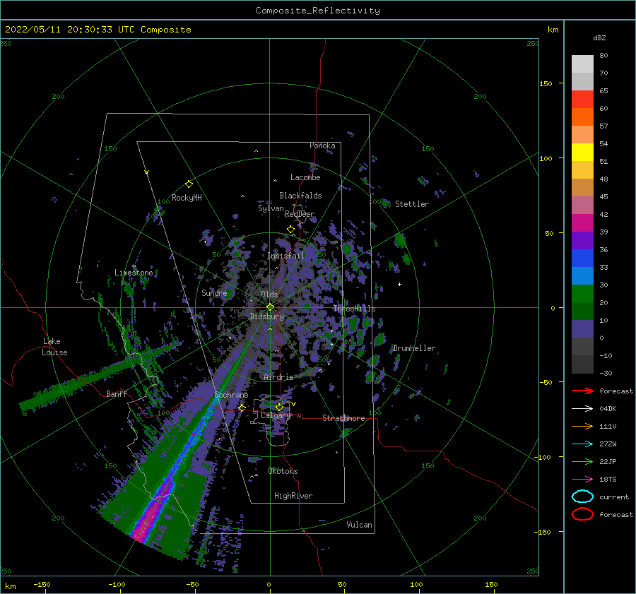
Task: Click the Banff label
Action: coord(117,393)
